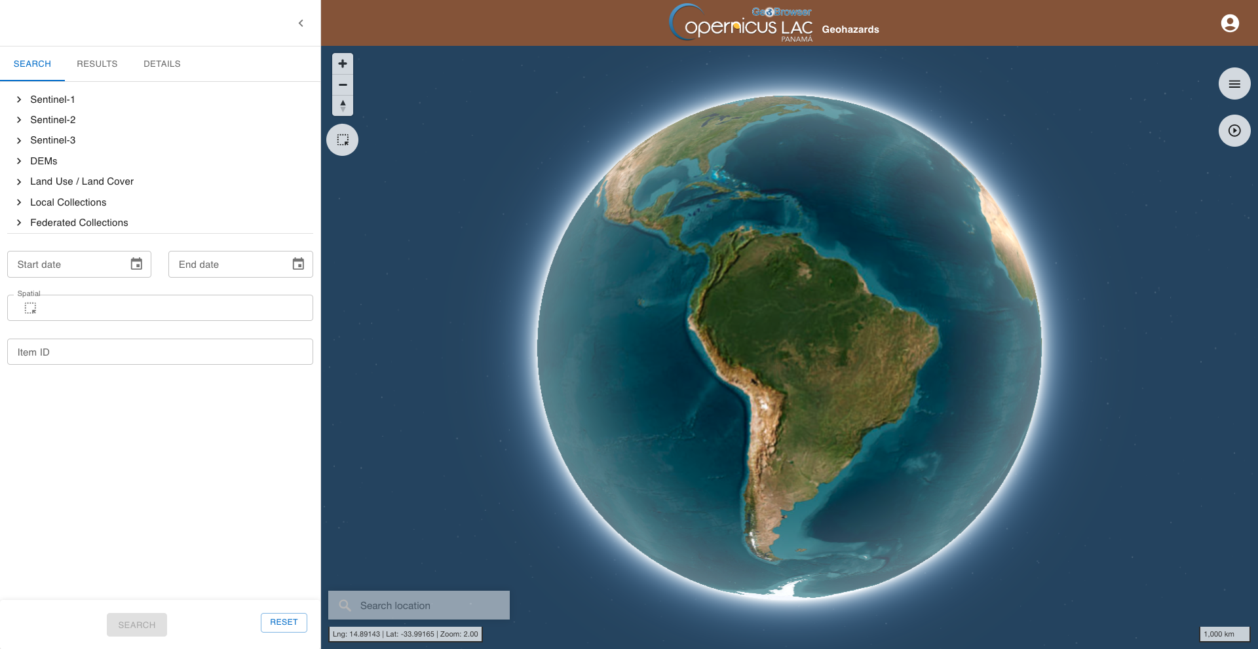
Task: Switch to the Details tab
Action: coord(162,64)
